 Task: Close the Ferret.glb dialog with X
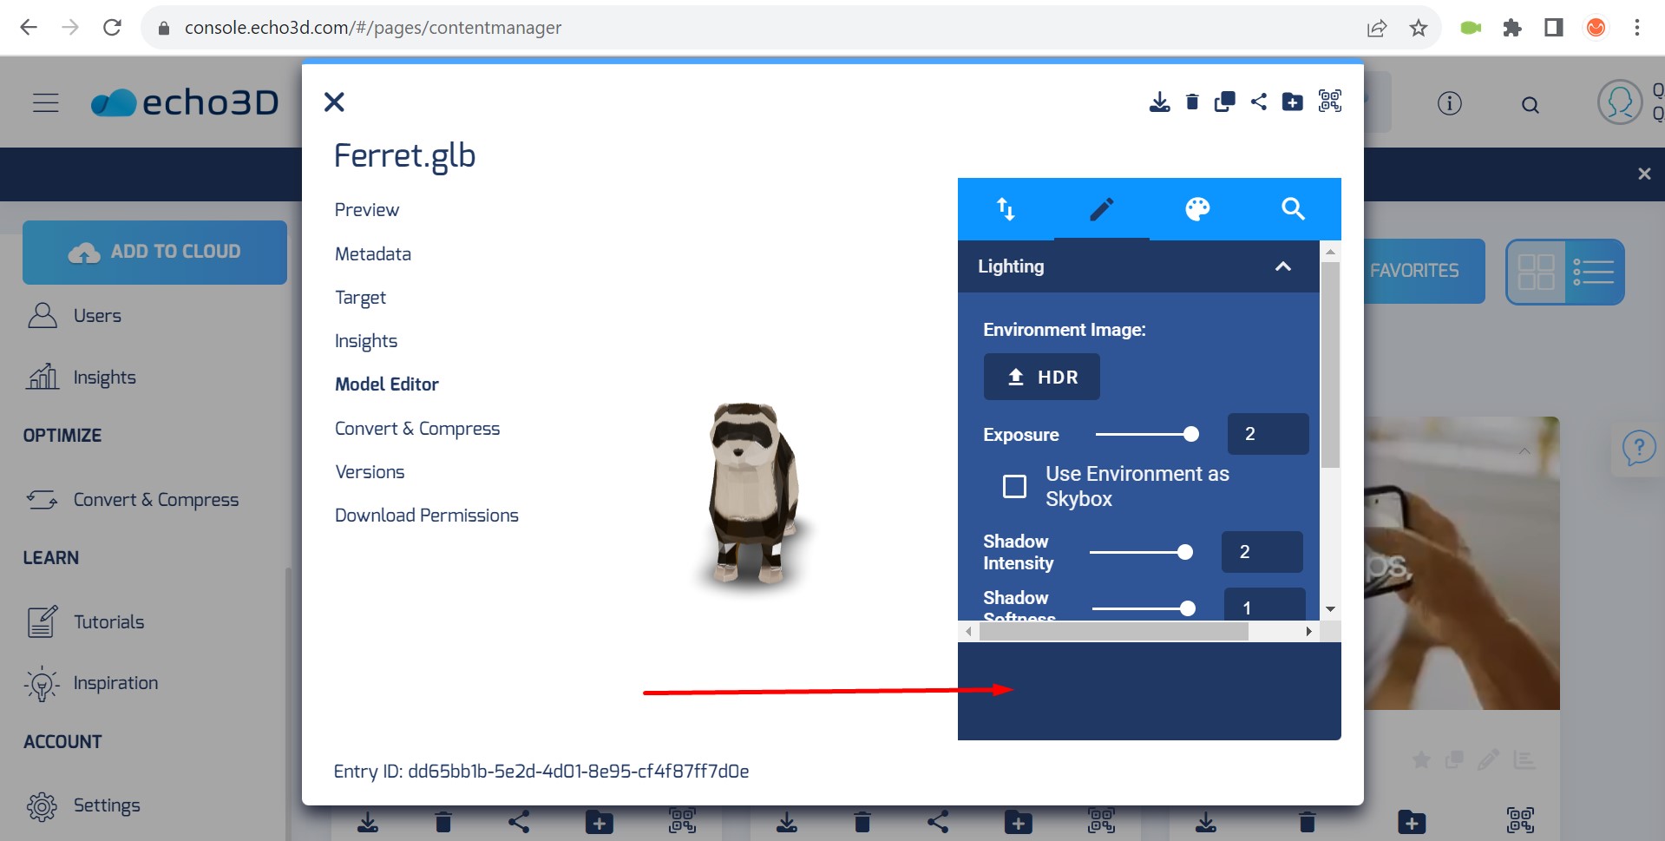point(334,102)
